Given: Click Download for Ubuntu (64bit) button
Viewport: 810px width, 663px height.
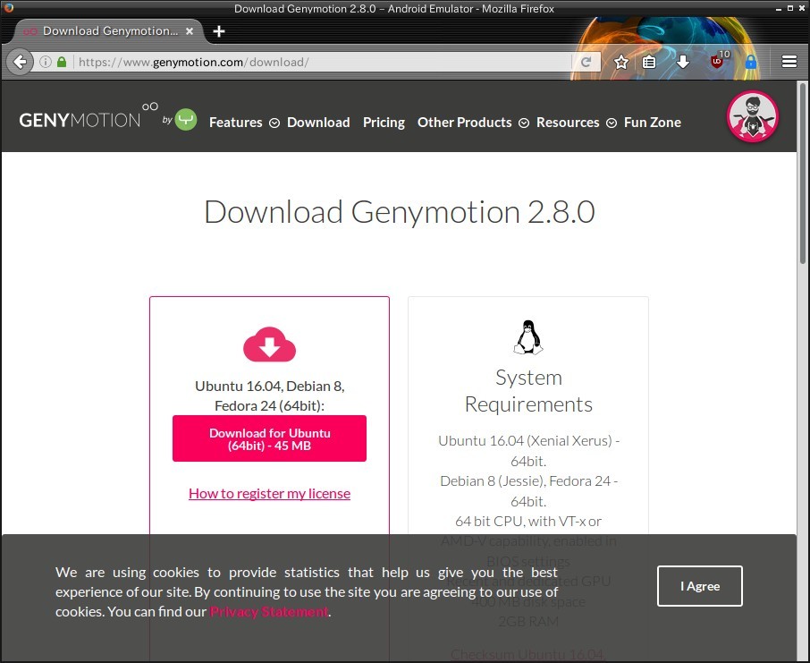Looking at the screenshot, I should [x=269, y=438].
